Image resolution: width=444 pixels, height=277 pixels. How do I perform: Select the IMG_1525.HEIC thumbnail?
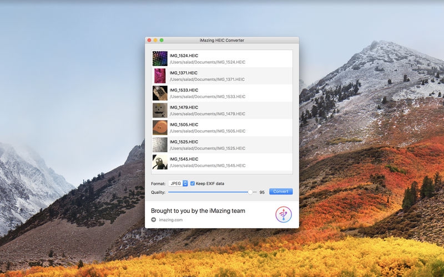[x=160, y=145]
